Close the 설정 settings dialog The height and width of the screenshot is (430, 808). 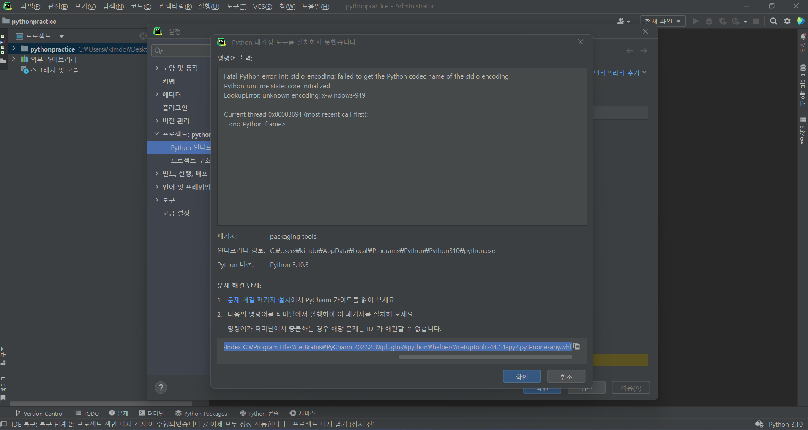(x=645, y=31)
